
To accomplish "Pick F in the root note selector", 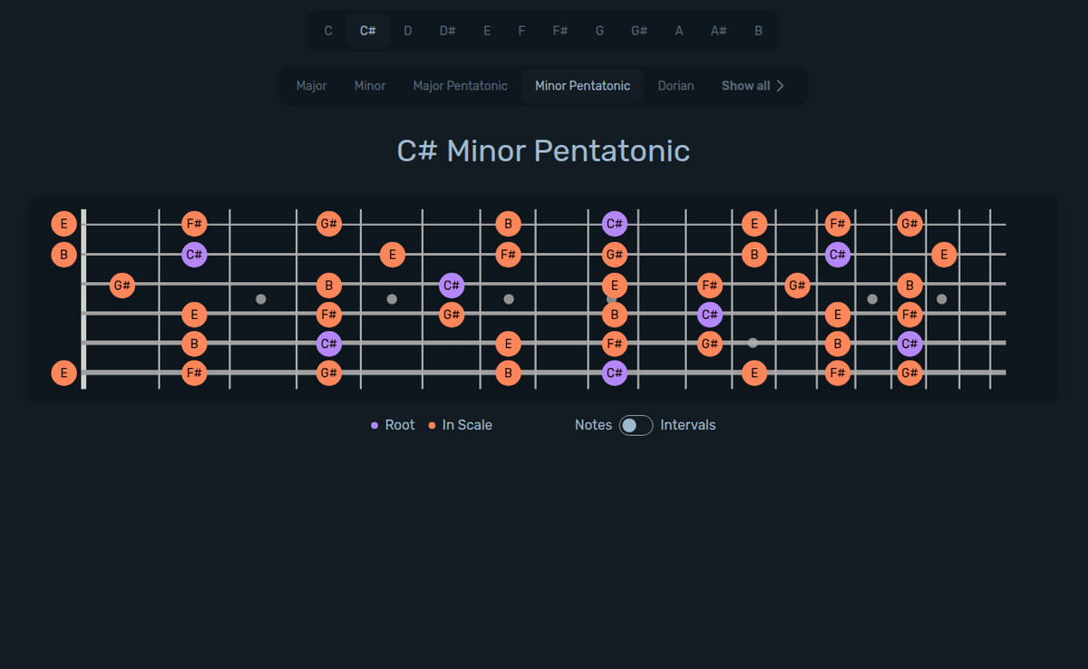I will coord(521,31).
